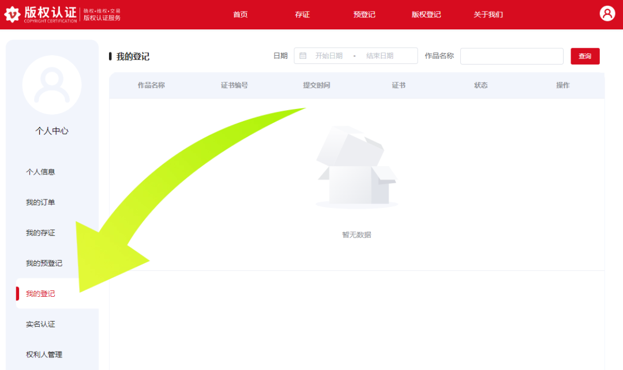Click the 开始日期 start date field
This screenshot has height=370, width=623.
point(329,56)
